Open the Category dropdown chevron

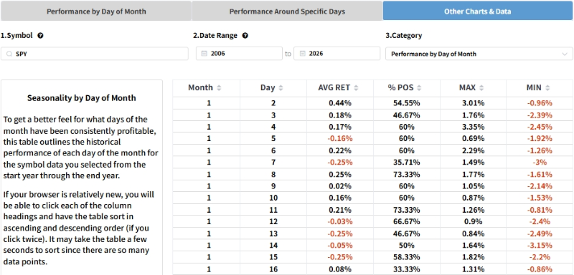(x=564, y=54)
